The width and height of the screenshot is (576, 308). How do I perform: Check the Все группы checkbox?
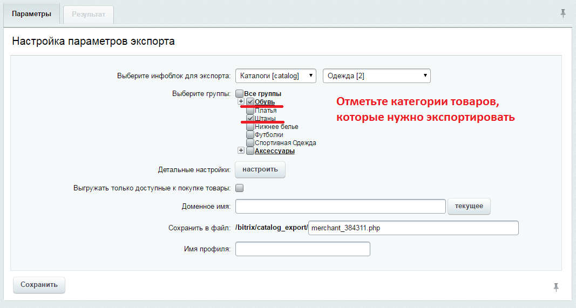(x=240, y=94)
